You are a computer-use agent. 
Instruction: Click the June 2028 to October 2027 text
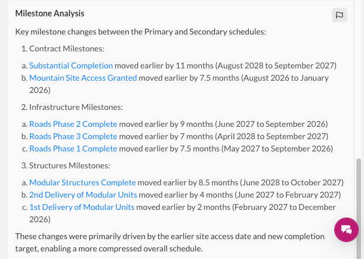click(x=292, y=182)
